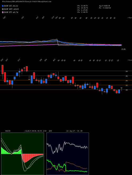Click the 'MACD:' panel heading
The height and width of the screenshot is (175, 132).
click(x=8, y=131)
